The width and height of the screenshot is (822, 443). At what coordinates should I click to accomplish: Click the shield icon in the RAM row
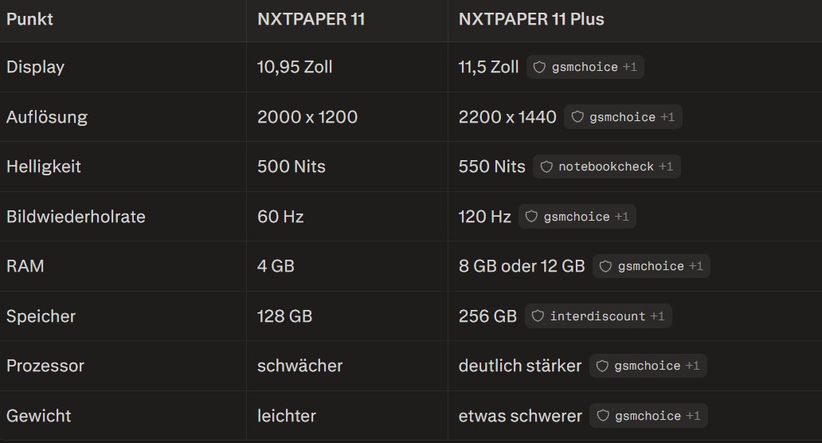[605, 266]
